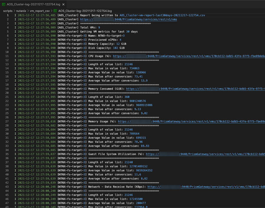Open the Memory Usage (%) URL link

[191, 122]
